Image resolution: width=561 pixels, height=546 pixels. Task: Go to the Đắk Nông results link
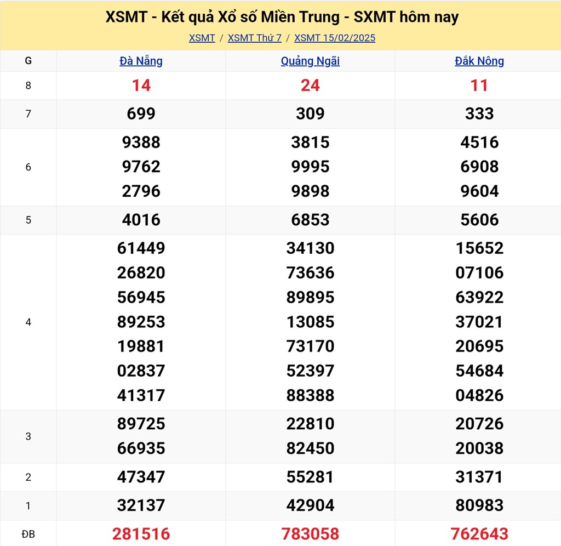point(479,61)
